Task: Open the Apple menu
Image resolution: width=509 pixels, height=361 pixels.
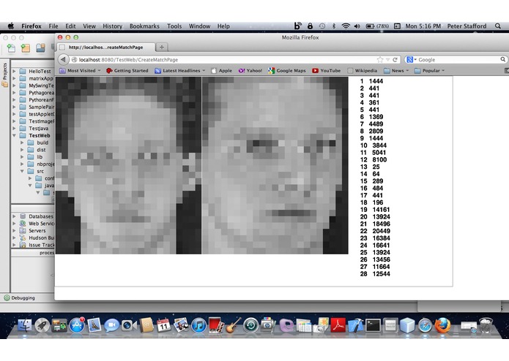Action: [x=11, y=26]
